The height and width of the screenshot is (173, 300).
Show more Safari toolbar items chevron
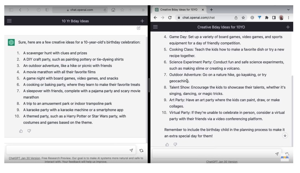pyautogui.click(x=143, y=10)
